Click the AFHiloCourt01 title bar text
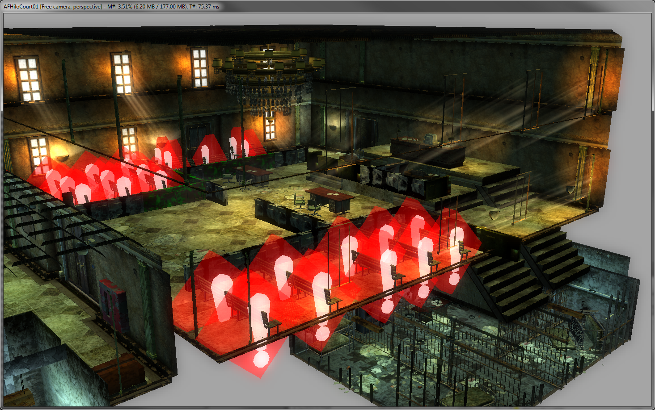This screenshot has width=655, height=410. (x=21, y=7)
